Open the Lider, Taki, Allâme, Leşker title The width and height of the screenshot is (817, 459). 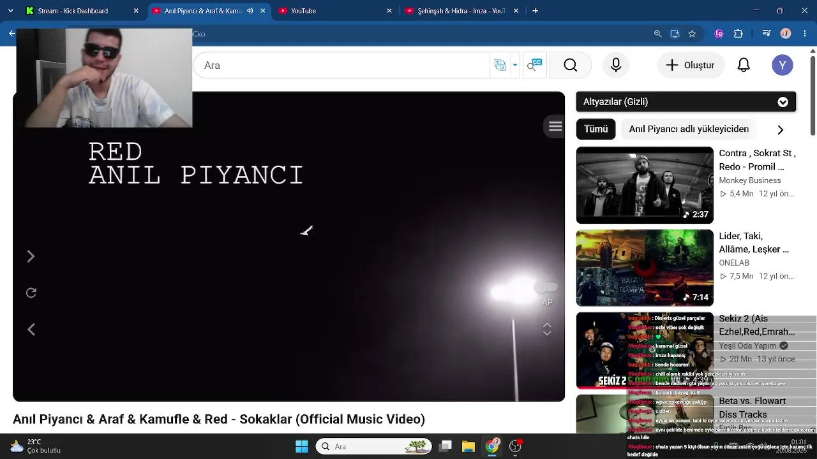[754, 243]
